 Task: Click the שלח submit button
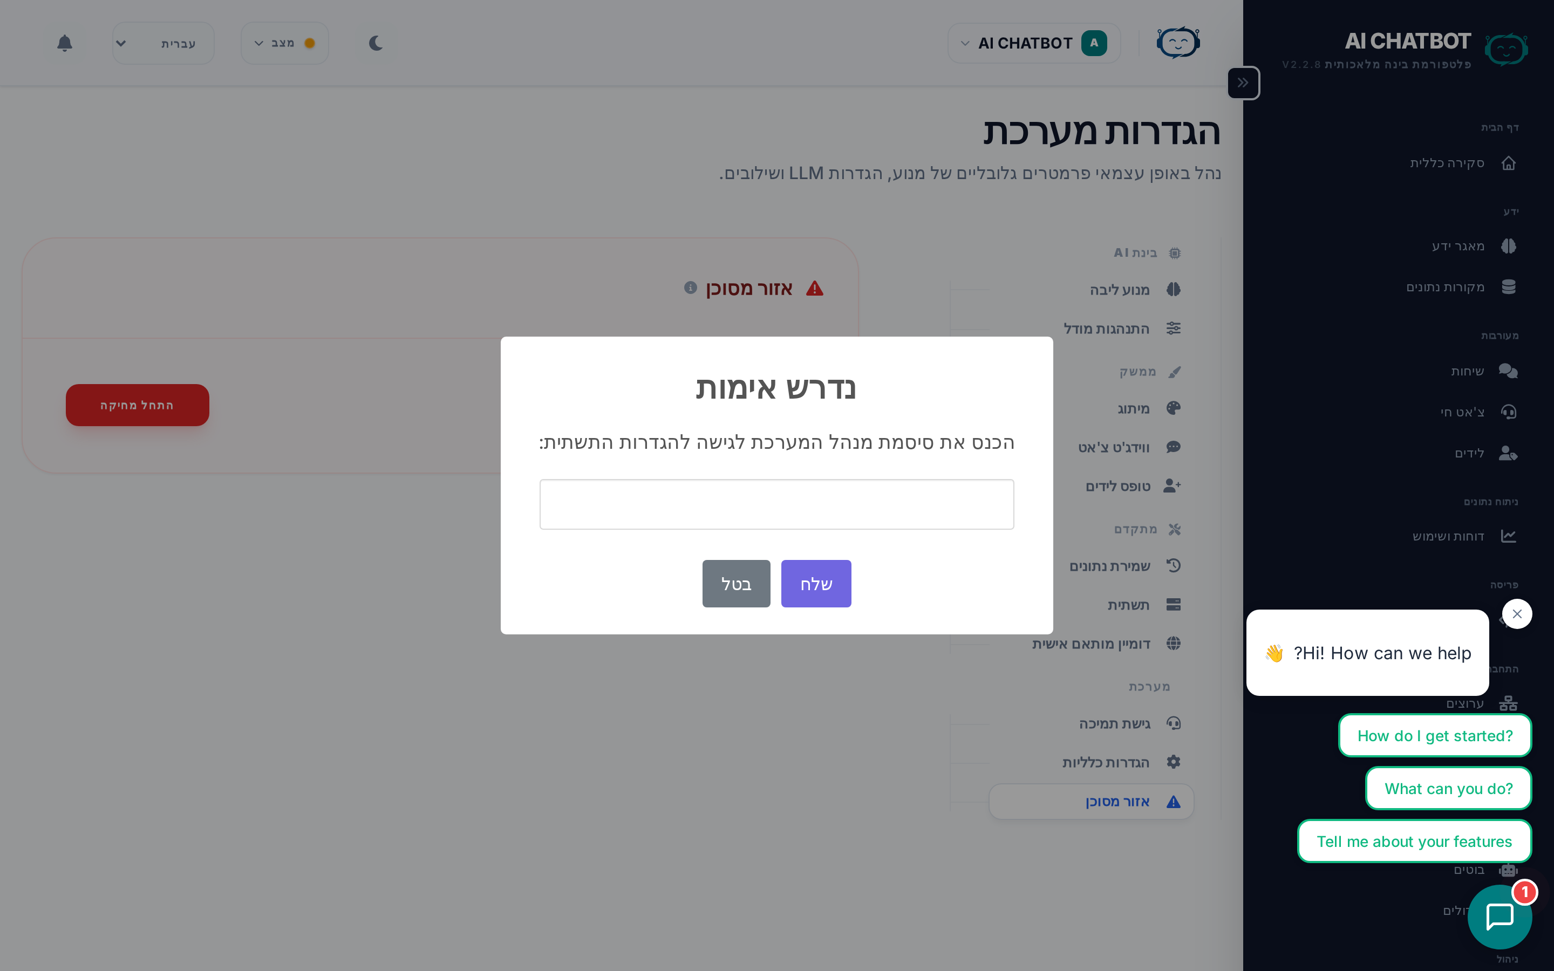[x=816, y=583]
